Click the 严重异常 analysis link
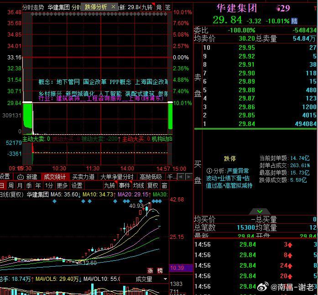Screen dimensions: 318x295 pos(238,171)
